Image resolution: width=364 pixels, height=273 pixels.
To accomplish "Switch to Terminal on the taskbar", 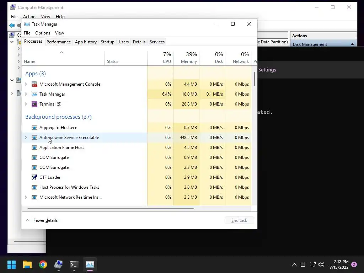I will pyautogui.click(x=74, y=264).
